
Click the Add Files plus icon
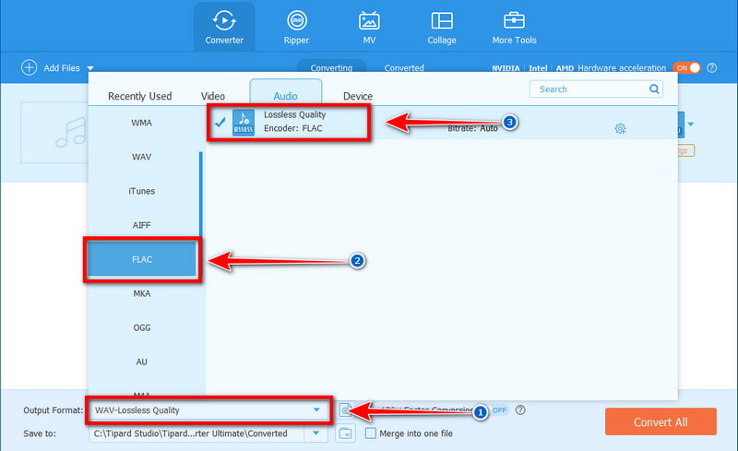pyautogui.click(x=30, y=68)
